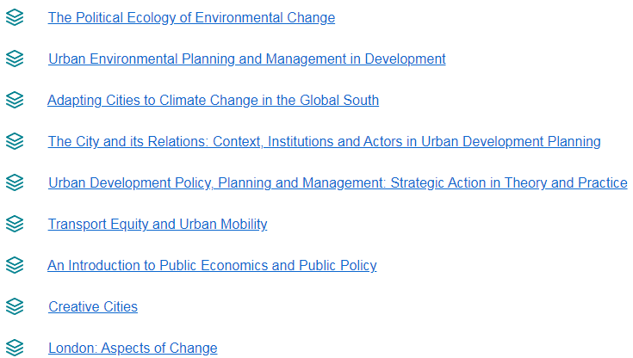Open Transport Equity and Urban Mobility
633x358 pixels.
158,224
